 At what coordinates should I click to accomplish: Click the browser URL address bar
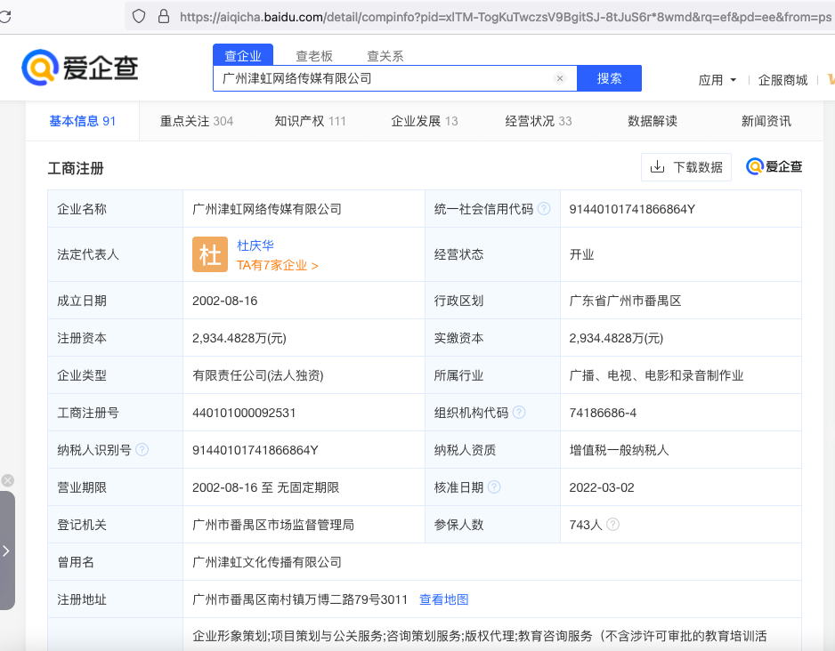[x=479, y=17]
